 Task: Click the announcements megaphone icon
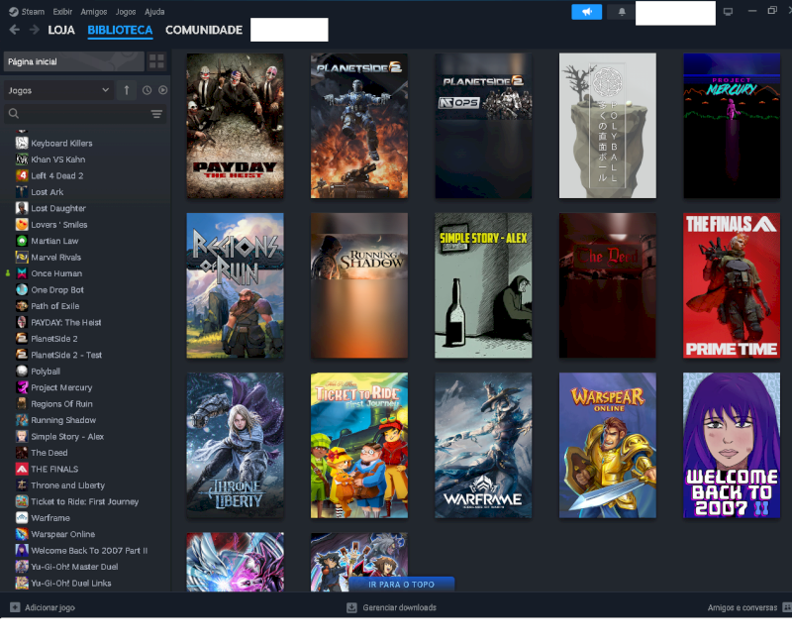586,12
